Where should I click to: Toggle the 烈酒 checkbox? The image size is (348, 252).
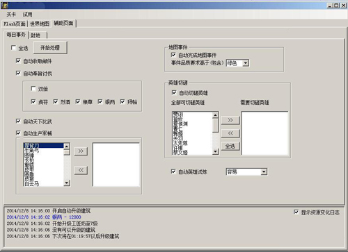point(56,101)
